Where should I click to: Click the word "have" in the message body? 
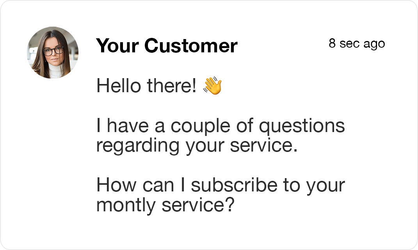[x=128, y=126]
